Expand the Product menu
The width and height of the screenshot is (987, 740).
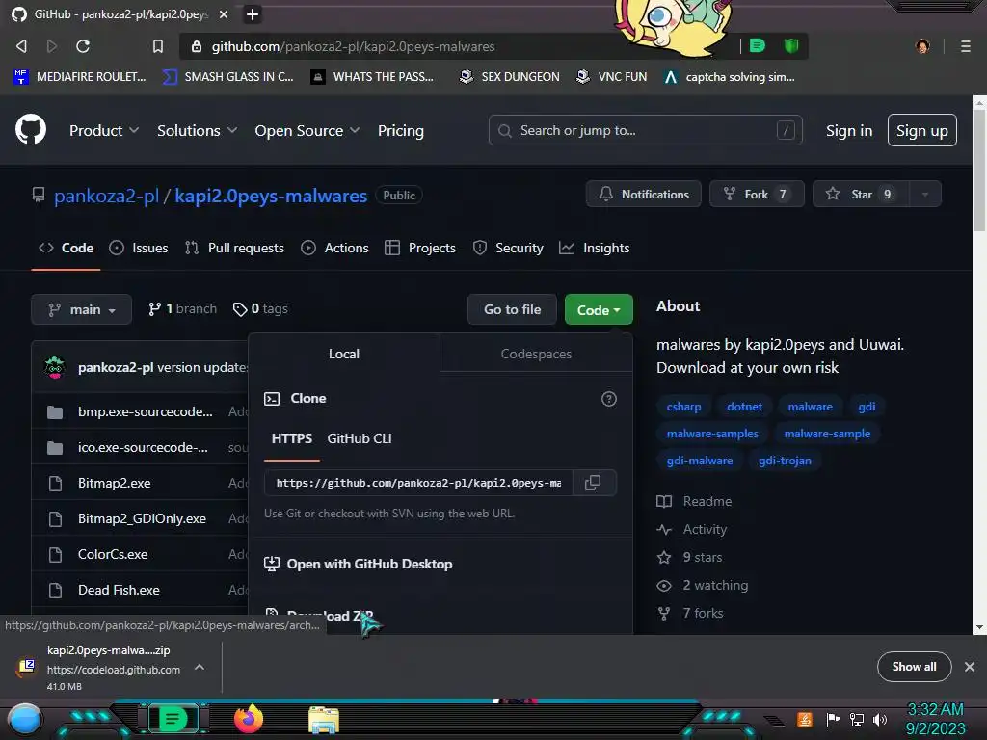click(104, 130)
